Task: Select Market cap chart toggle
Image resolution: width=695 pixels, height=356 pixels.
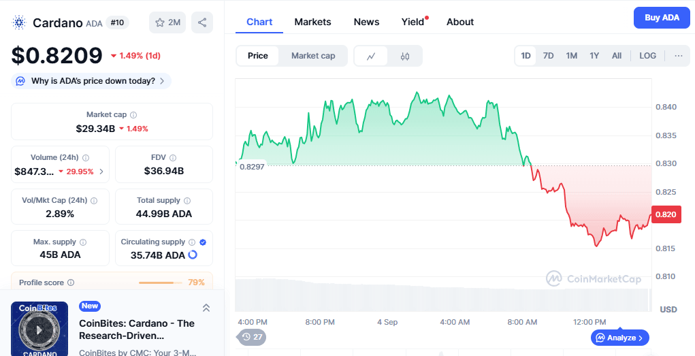Action: click(x=313, y=56)
